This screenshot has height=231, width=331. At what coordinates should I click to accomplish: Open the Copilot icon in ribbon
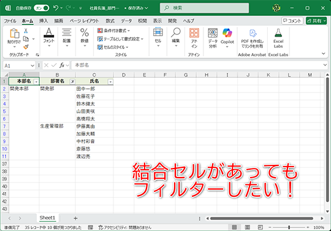click(227, 33)
